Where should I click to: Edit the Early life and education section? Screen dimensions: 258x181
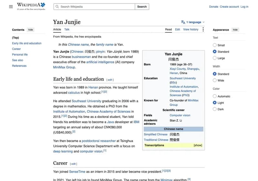[x=110, y=80]
